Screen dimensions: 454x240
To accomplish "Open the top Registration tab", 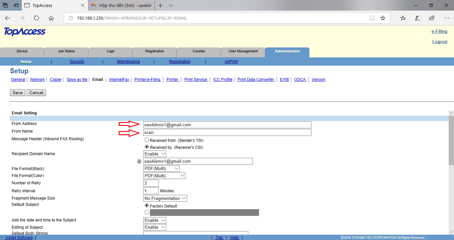I will 155,51.
